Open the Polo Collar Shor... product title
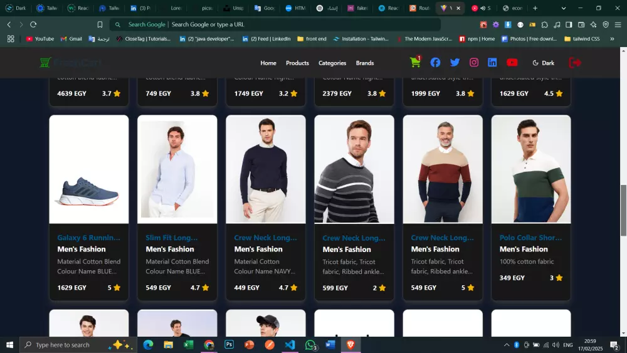 point(530,238)
